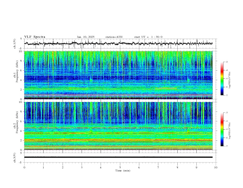Click time axis tick label "7"

click(x=158, y=167)
